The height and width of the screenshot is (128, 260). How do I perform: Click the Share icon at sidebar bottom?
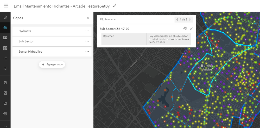(x=5, y=127)
